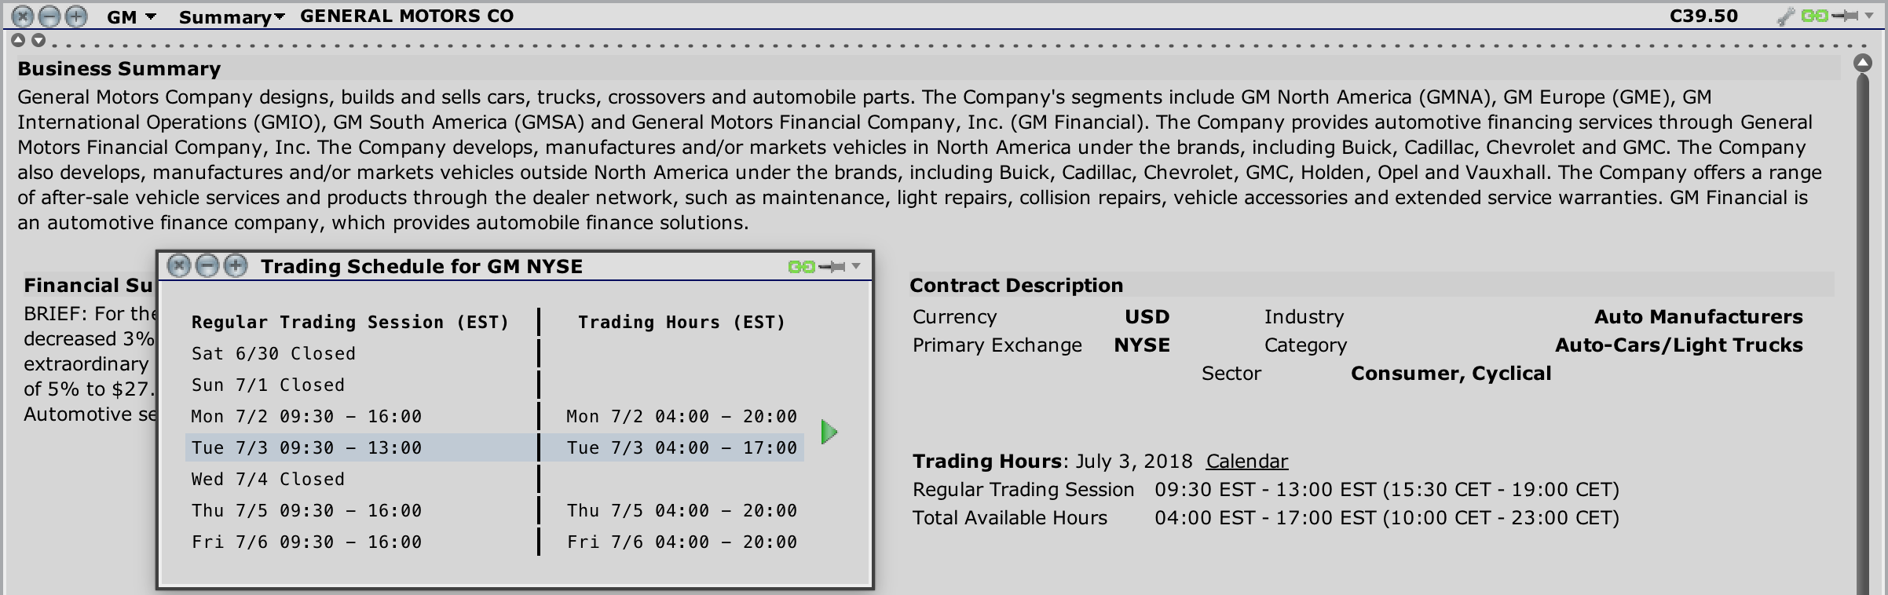Maximize the Trading Schedule popup
The image size is (1888, 595).
(236, 266)
